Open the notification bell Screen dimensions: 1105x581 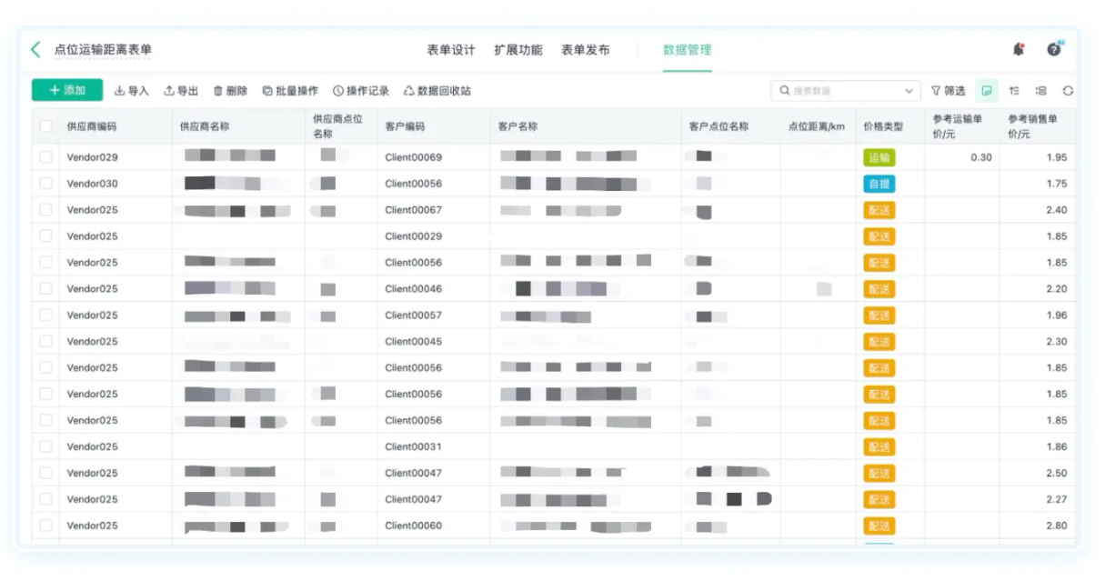pos(1019,50)
